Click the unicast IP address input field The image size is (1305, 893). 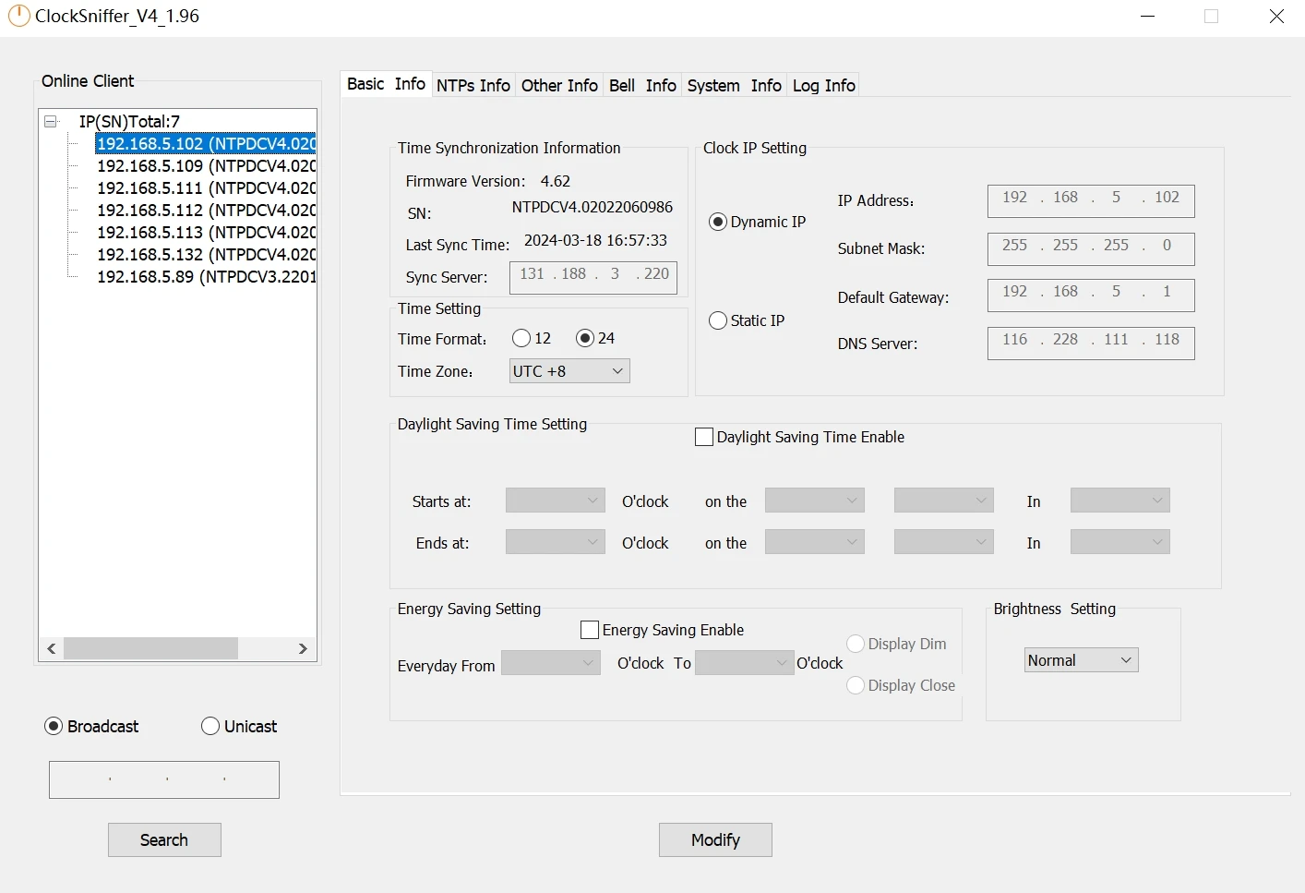point(164,779)
